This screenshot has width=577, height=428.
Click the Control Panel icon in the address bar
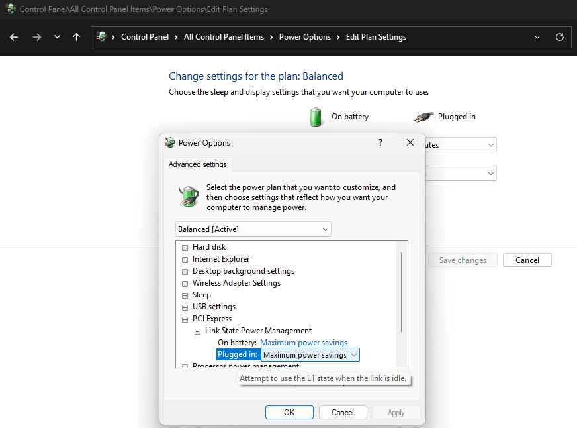(x=101, y=37)
